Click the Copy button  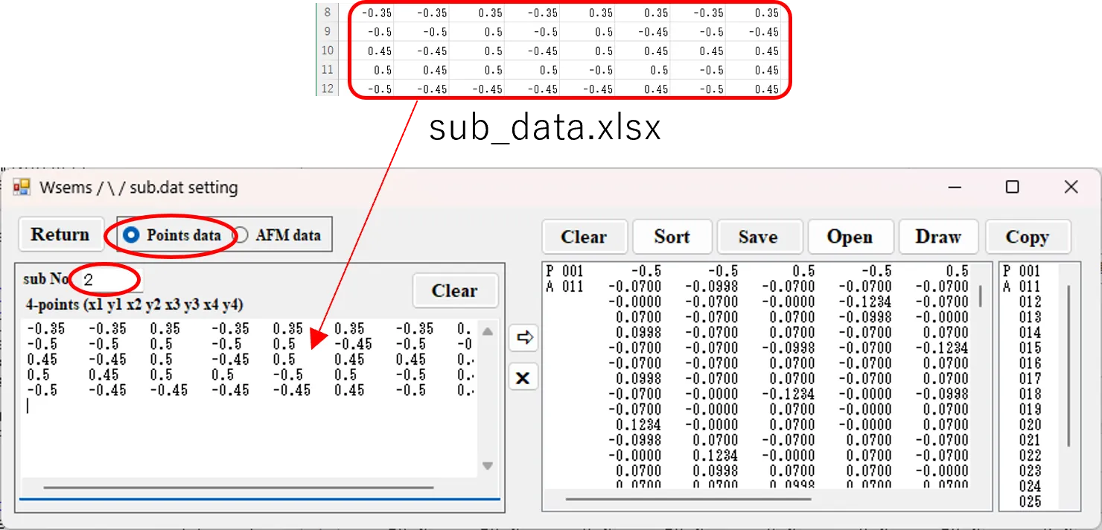1028,237
